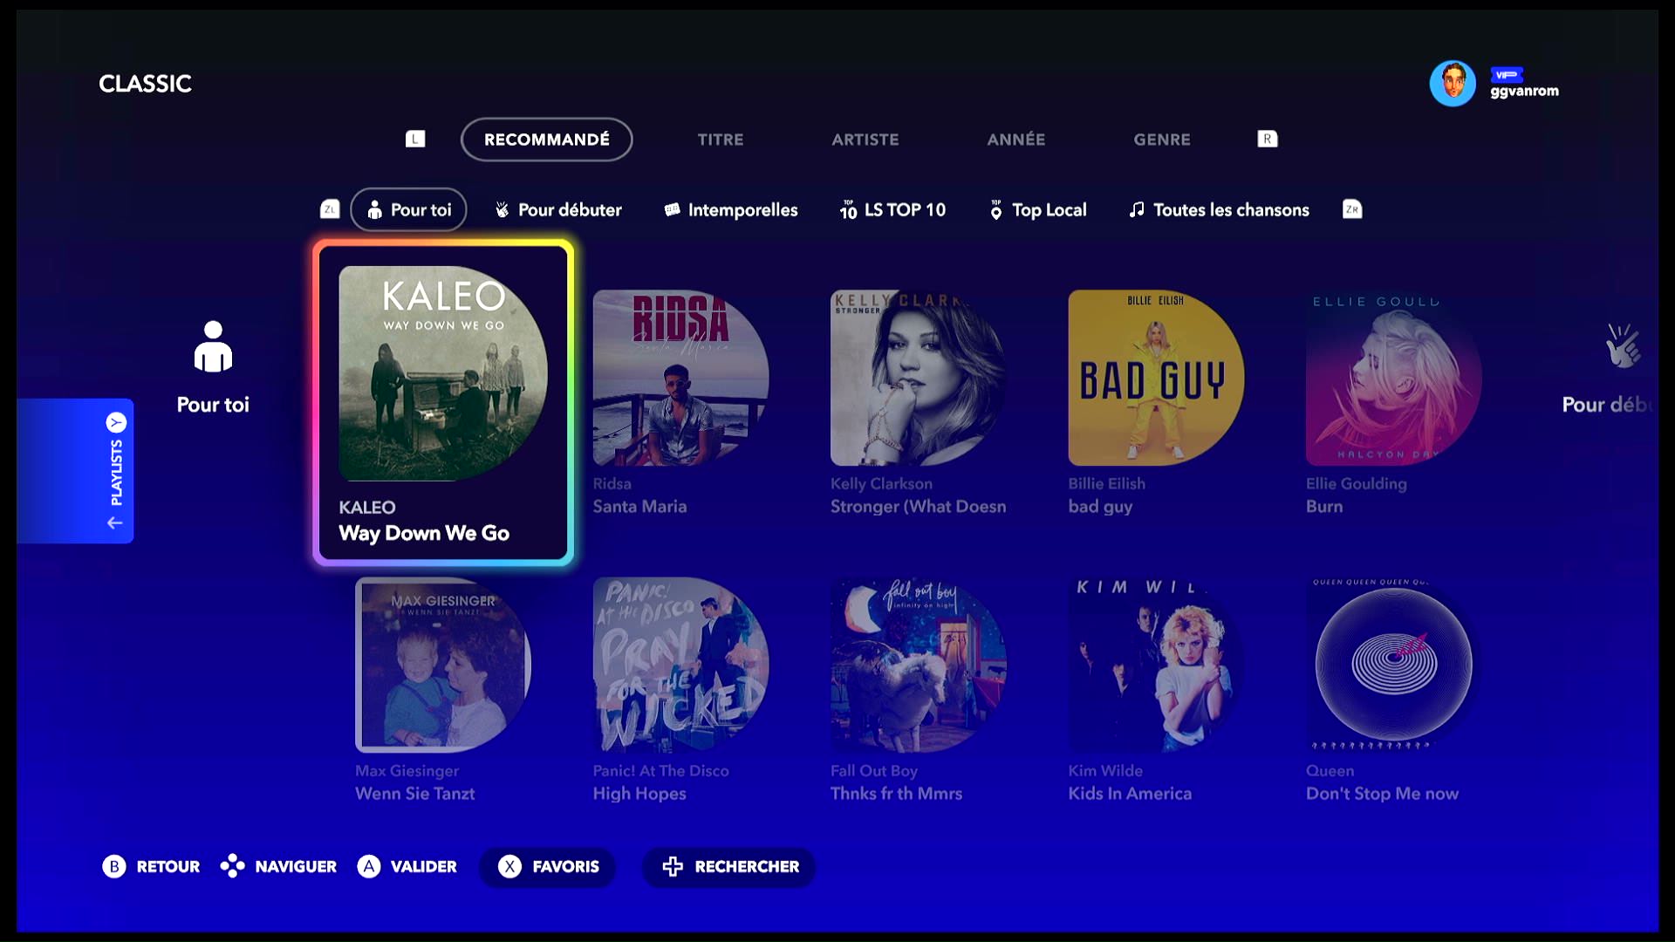Viewport: 1675px width, 942px height.
Task: Click the 'Way Down We Go' title text
Action: [x=424, y=533]
